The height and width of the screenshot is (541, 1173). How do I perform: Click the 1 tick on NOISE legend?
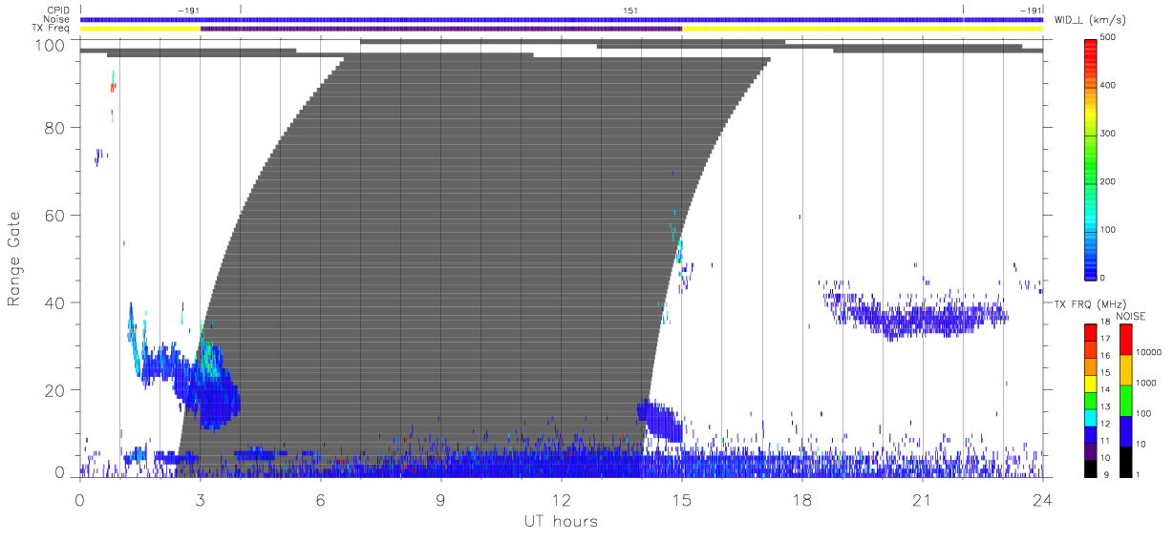1140,474
